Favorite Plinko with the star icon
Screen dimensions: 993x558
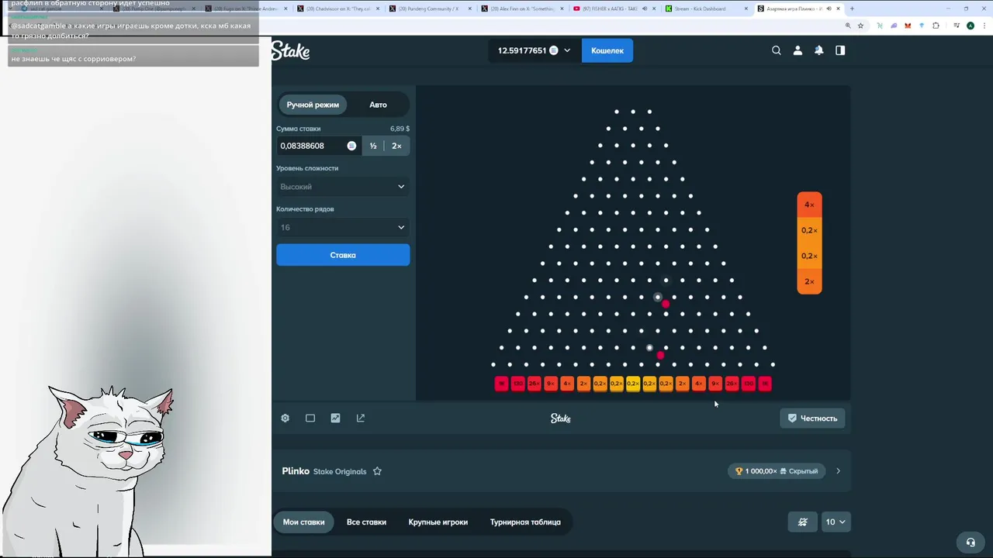[377, 471]
